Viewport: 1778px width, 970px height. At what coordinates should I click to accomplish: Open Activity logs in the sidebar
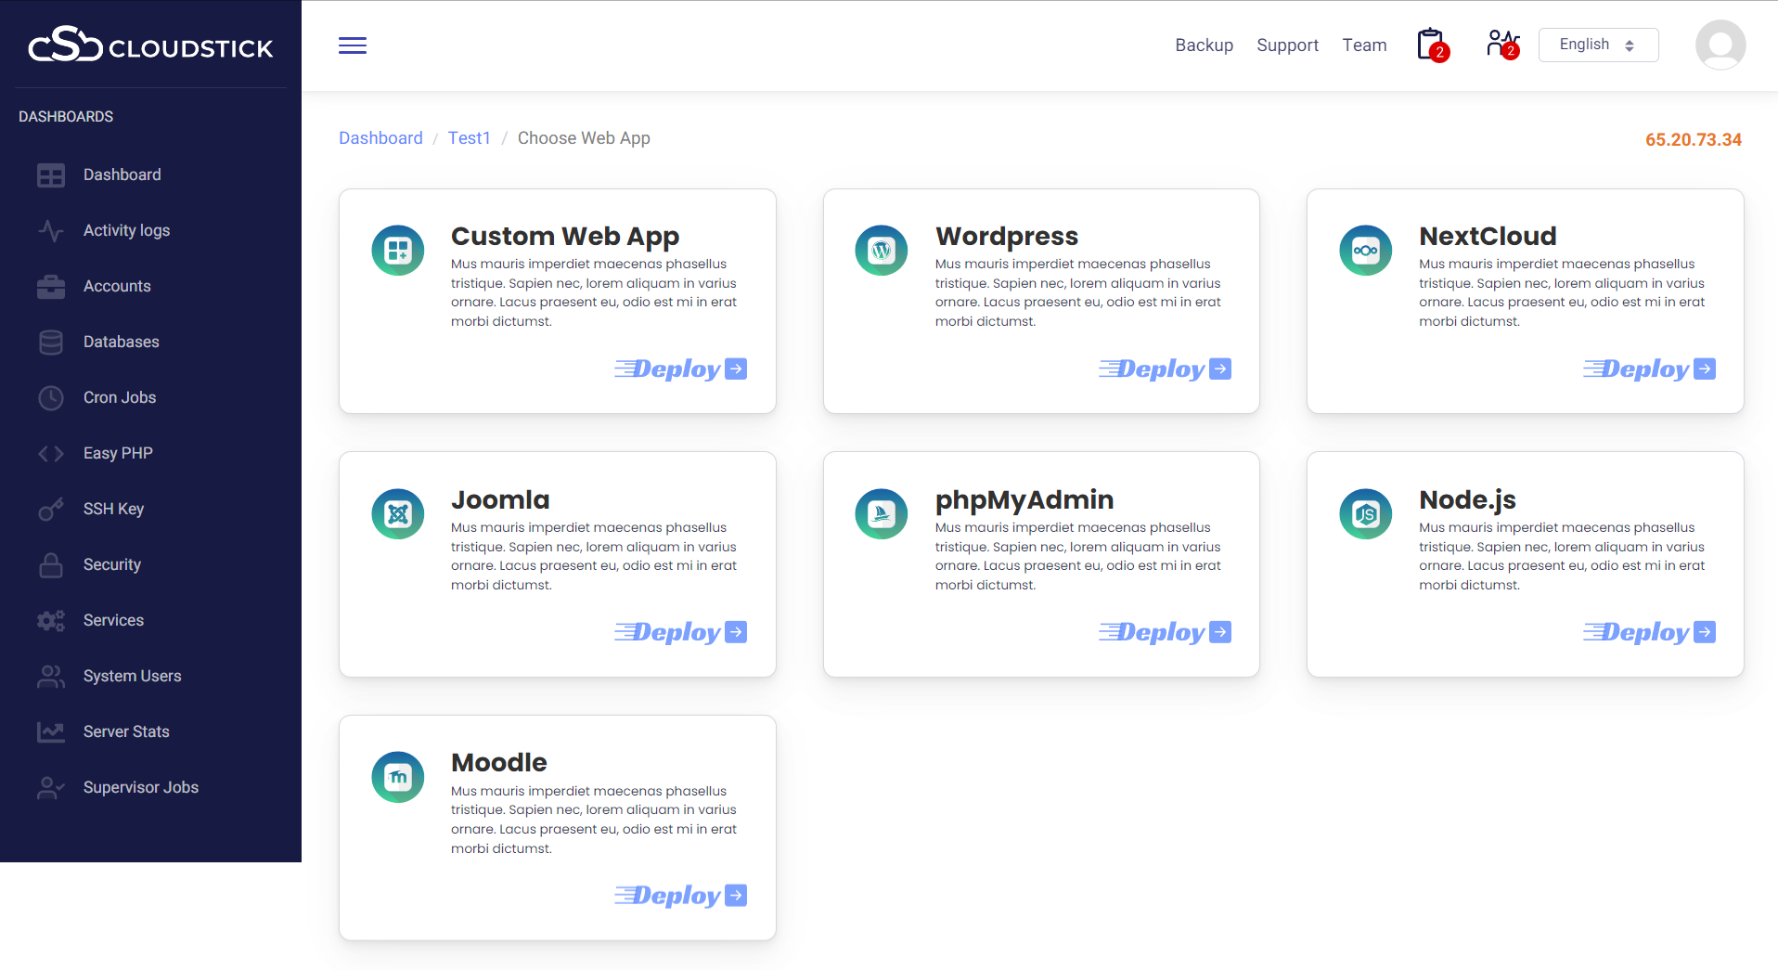(x=126, y=230)
